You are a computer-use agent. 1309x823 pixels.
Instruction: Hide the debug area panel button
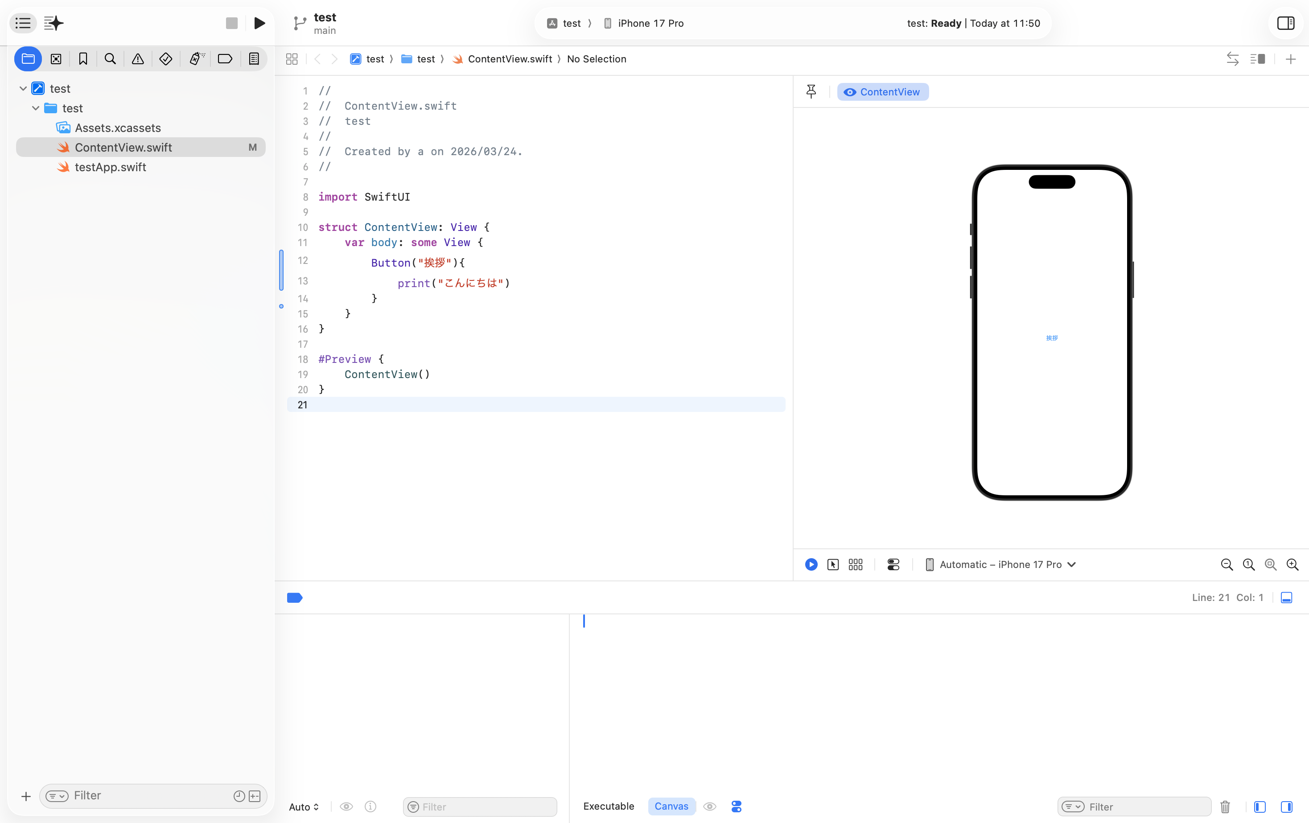point(1286,597)
